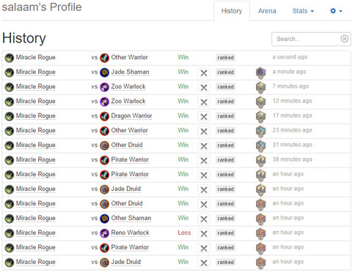Open the Jade Shaman opponent deck link
352x272 pixels.
(130, 72)
